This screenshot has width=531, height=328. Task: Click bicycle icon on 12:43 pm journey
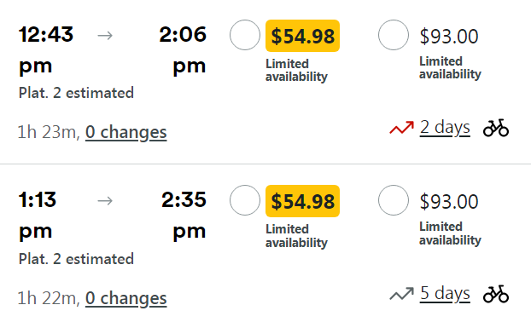[496, 128]
